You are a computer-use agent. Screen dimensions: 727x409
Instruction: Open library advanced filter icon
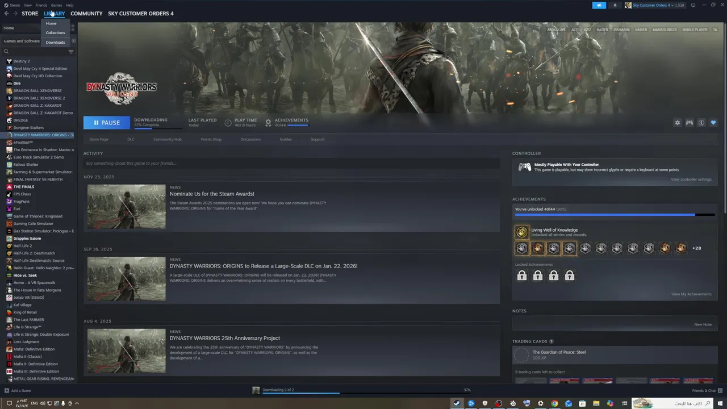coord(71,52)
